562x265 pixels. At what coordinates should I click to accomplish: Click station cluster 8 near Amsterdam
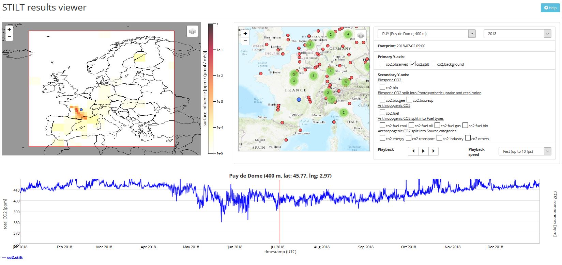click(x=310, y=45)
